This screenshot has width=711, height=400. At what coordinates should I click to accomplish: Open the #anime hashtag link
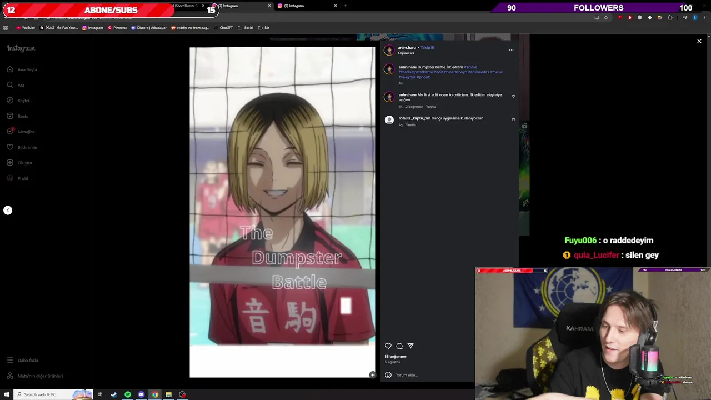pyautogui.click(x=470, y=67)
